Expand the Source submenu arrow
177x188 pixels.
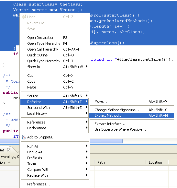(x=87, y=96)
